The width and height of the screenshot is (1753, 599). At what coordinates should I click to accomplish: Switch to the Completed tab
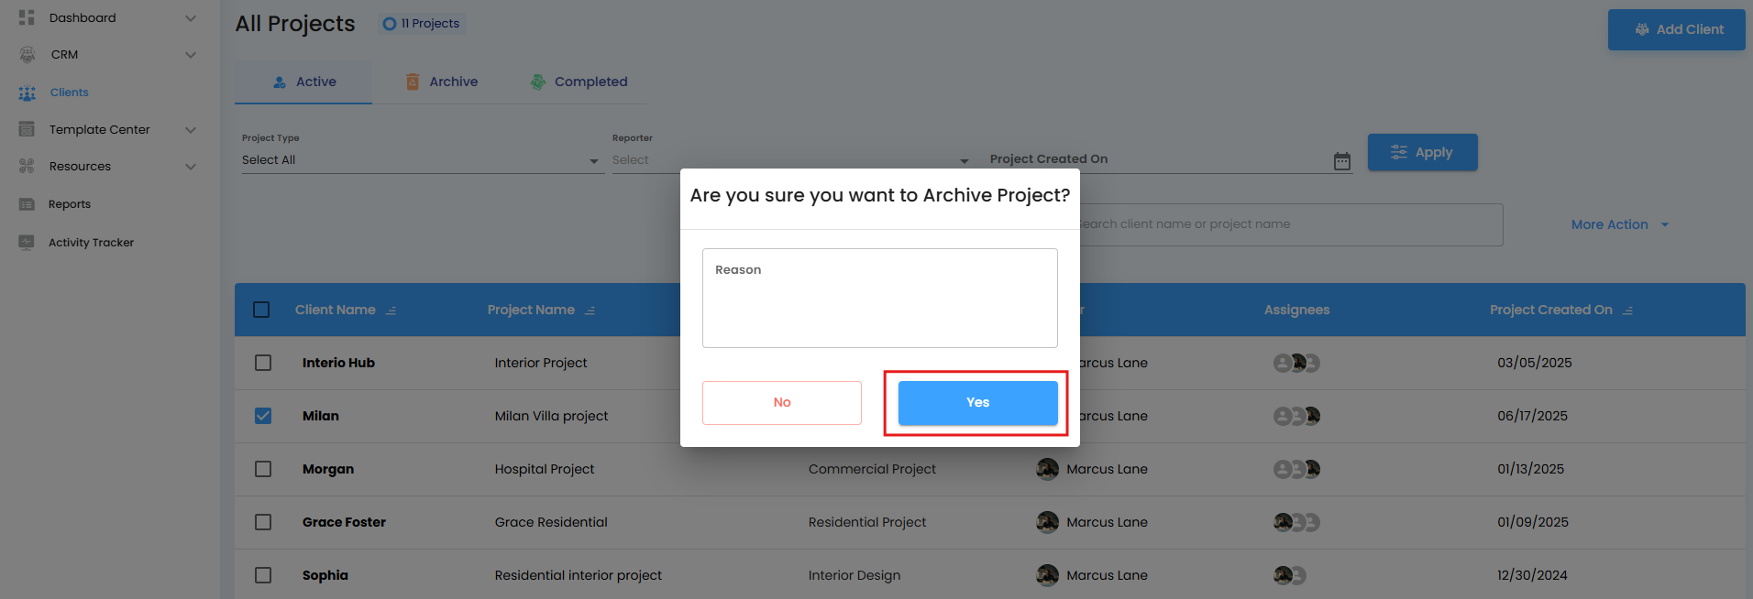(x=579, y=82)
